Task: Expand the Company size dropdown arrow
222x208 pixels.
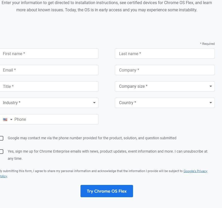Action: point(211,86)
